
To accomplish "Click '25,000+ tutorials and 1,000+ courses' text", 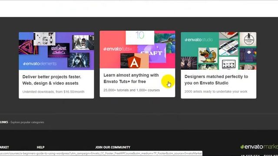I will [x=132, y=90].
